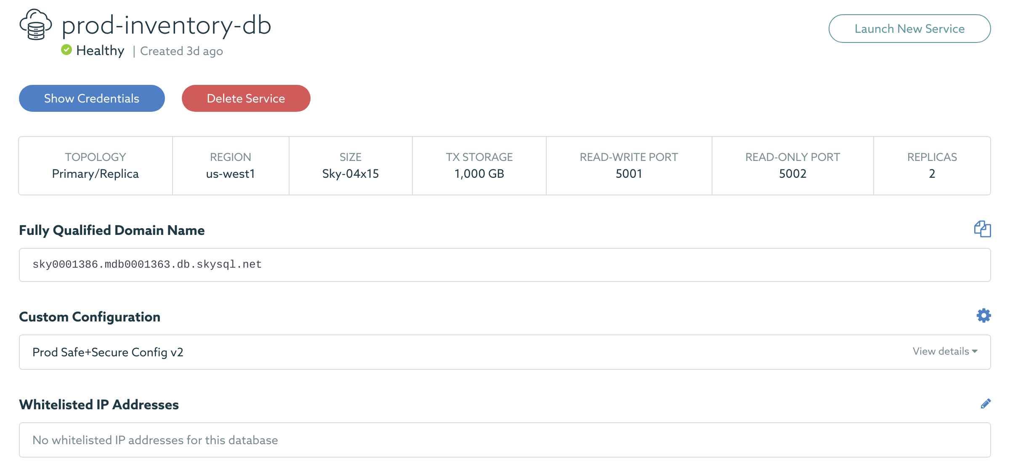The width and height of the screenshot is (1010, 466).
Task: Click Launch New Service button
Action: point(909,29)
